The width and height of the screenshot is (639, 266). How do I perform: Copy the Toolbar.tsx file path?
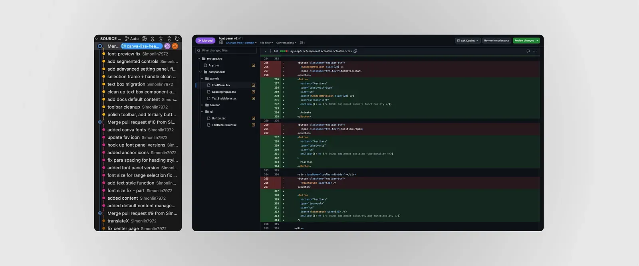355,51
